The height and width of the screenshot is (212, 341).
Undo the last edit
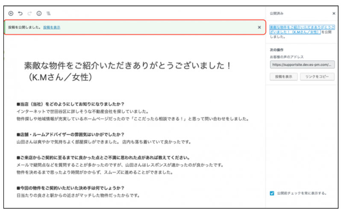(x=20, y=14)
